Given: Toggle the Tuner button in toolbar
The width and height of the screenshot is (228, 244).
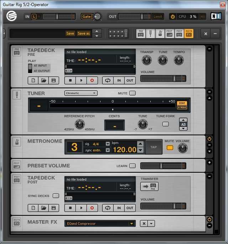Looking at the screenshot, I should [150, 33].
